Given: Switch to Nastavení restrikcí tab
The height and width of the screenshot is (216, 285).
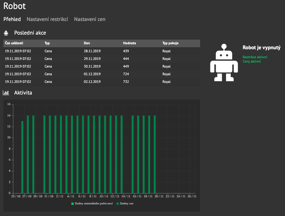Looking at the screenshot, I should pos(47,19).
